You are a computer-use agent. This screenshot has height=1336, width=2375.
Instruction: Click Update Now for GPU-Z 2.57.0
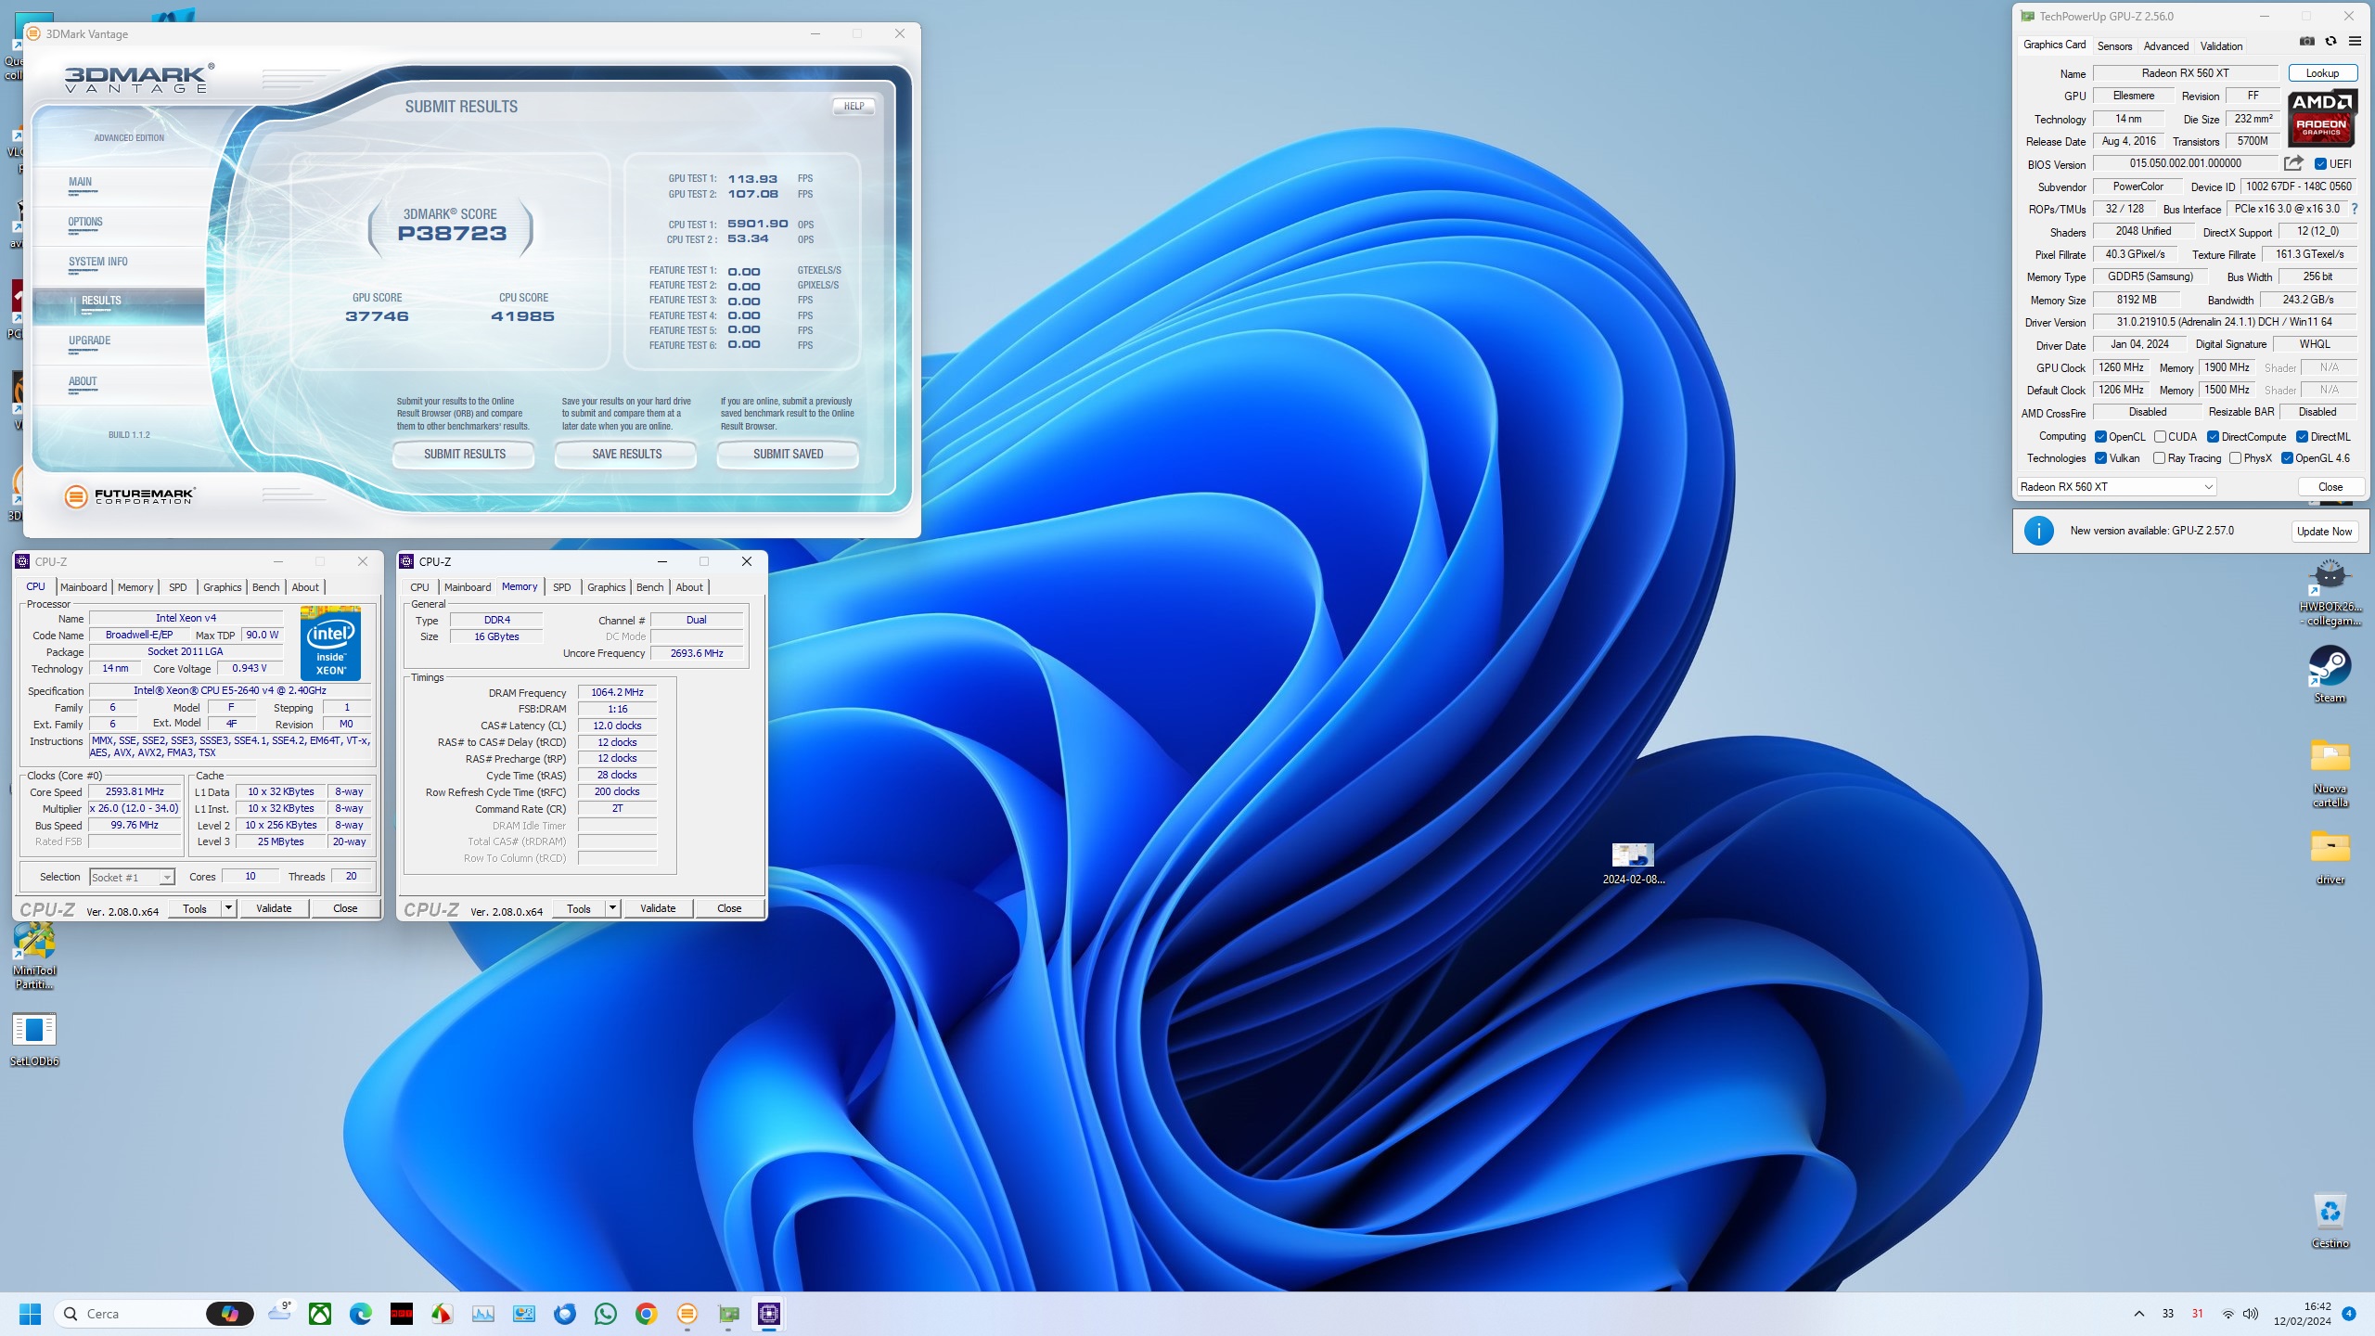point(2324,532)
